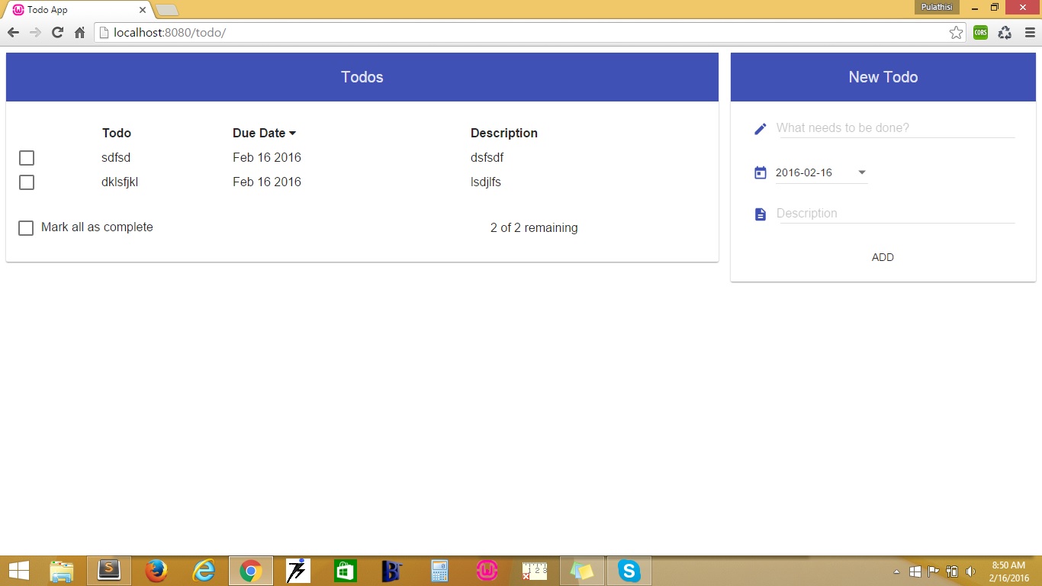Screen dimensions: 1042x586
Task: Sort by the Due Date column arrow
Action: pos(292,134)
